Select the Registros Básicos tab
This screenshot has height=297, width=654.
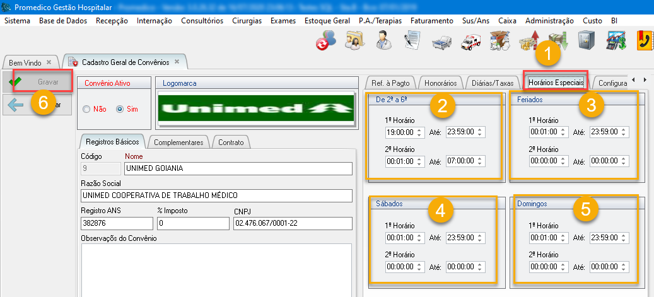coord(112,141)
